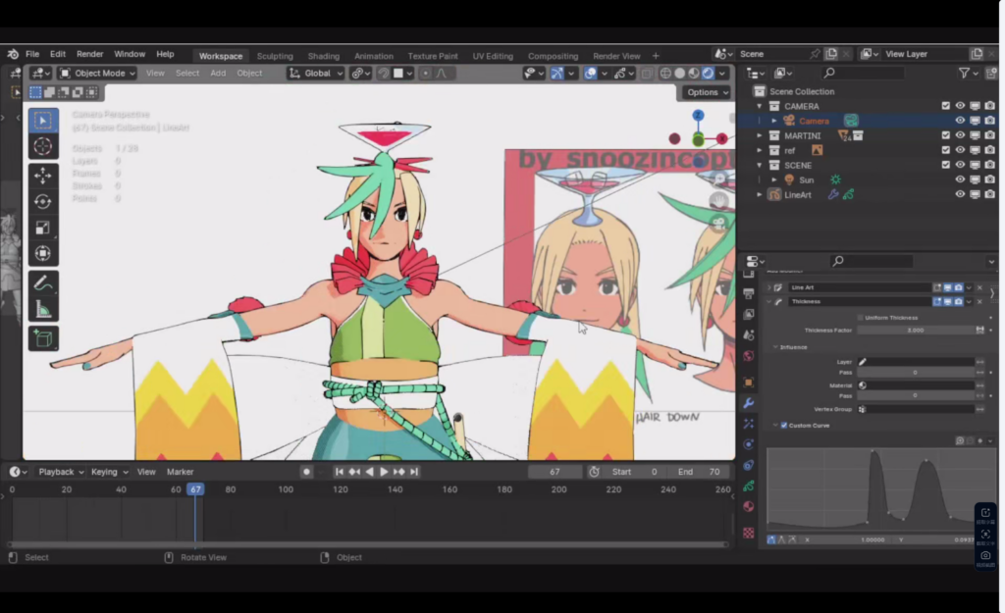Switch to the Shading workspace tab
1005x613 pixels.
click(x=324, y=56)
